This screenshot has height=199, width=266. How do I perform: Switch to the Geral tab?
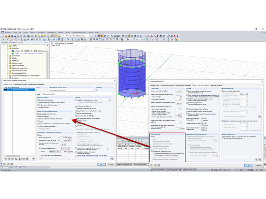click(x=39, y=94)
